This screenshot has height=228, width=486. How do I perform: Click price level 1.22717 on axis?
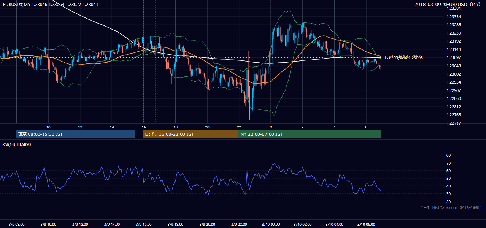(x=454, y=123)
